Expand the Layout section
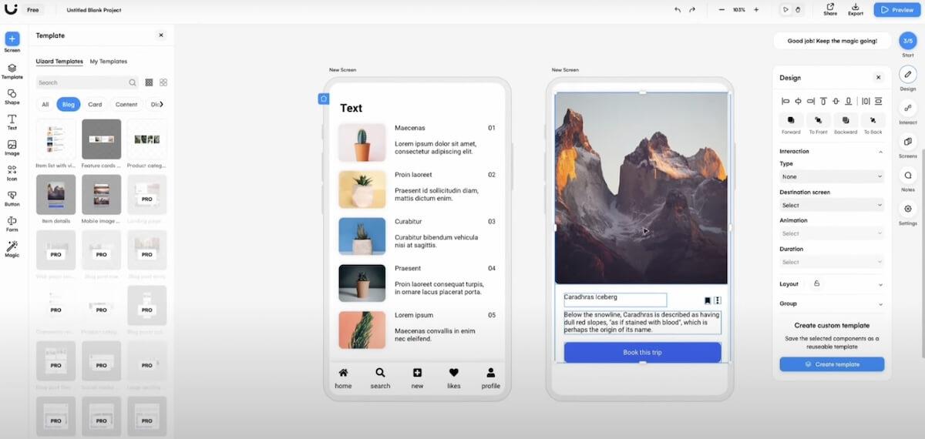This screenshot has height=439, width=925. tap(880, 284)
